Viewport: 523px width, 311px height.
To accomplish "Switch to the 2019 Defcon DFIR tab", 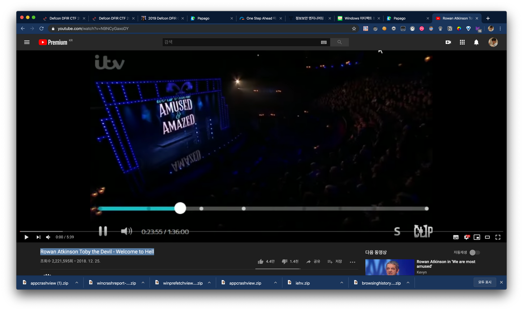I will coord(163,18).
